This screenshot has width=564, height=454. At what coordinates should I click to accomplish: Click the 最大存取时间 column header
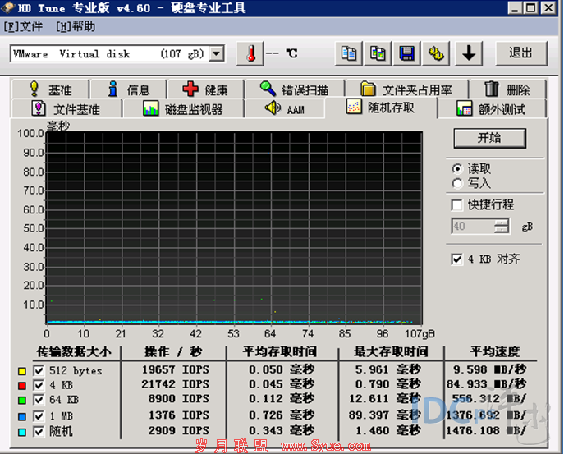[391, 352]
